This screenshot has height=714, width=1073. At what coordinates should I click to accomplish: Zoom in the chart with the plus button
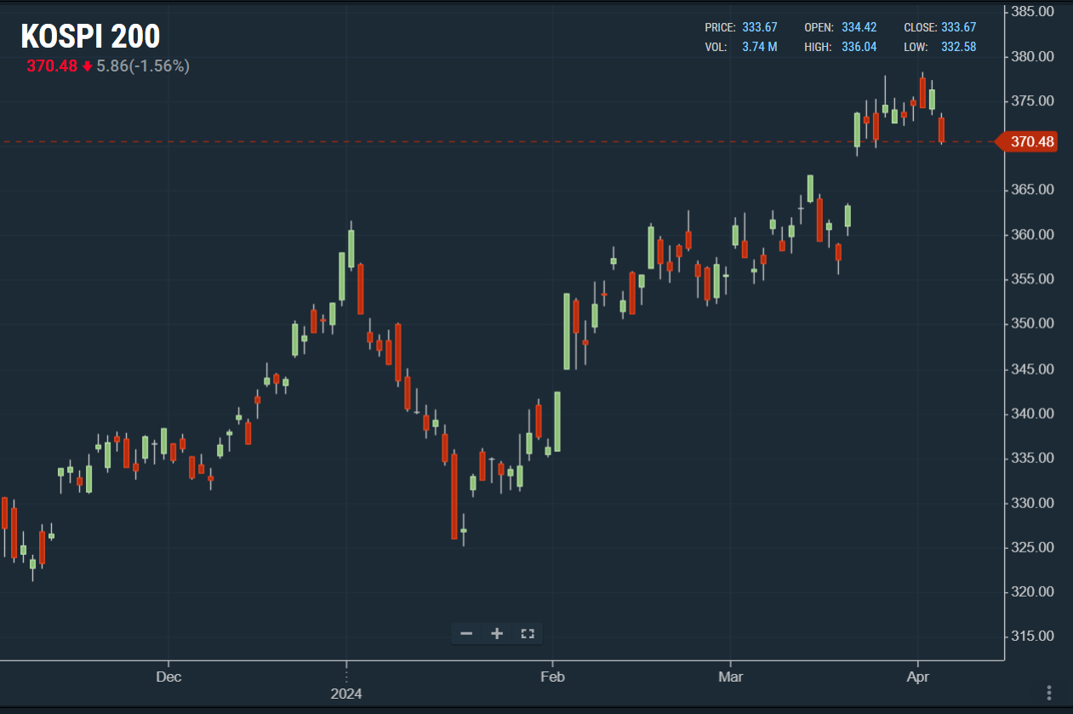click(497, 633)
